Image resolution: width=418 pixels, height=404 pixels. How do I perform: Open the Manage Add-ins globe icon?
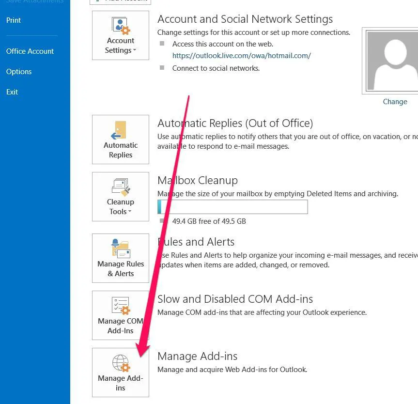[120, 363]
